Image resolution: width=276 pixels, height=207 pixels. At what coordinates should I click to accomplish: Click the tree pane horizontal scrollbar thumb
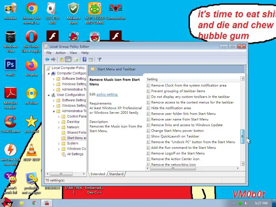pyautogui.click(x=61, y=174)
